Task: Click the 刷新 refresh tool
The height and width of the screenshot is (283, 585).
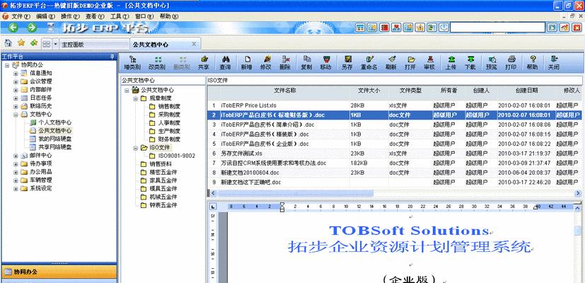Action: click(391, 63)
